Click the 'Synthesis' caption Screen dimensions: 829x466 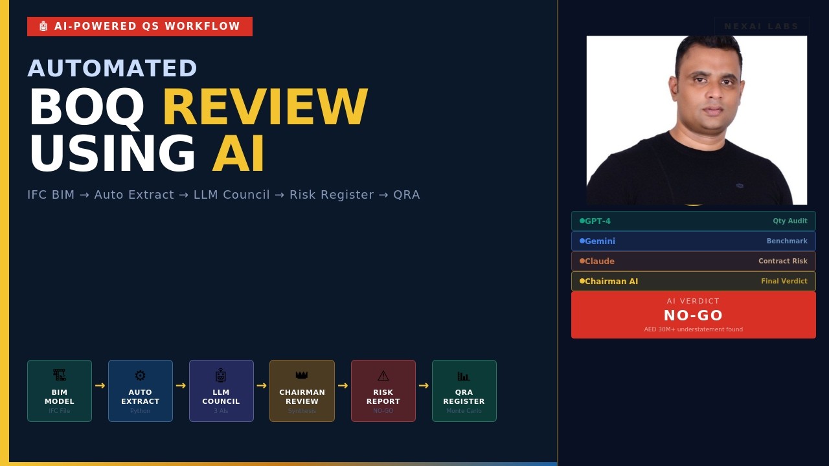(x=302, y=411)
